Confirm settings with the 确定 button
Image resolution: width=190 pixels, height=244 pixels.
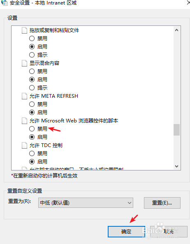126,232
